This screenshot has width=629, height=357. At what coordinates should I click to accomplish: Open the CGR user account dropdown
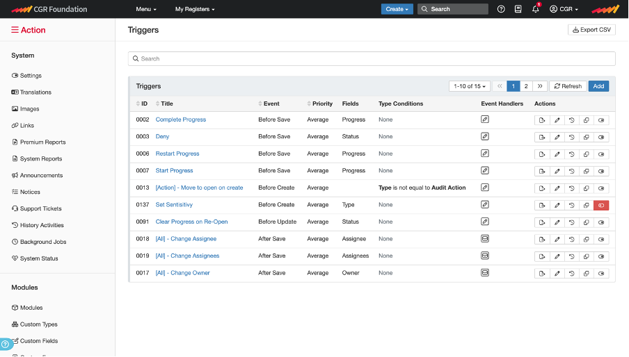(x=564, y=9)
